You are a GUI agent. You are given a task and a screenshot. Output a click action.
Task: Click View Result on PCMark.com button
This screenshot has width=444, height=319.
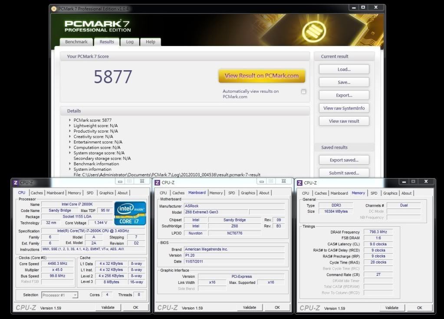click(x=262, y=76)
